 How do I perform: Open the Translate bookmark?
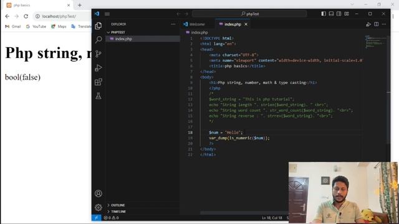pyautogui.click(x=82, y=26)
